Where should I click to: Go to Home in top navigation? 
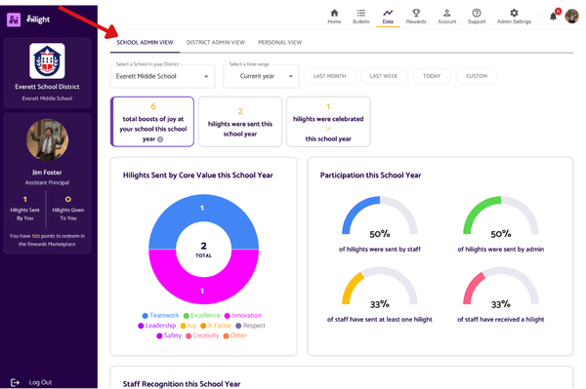[334, 17]
